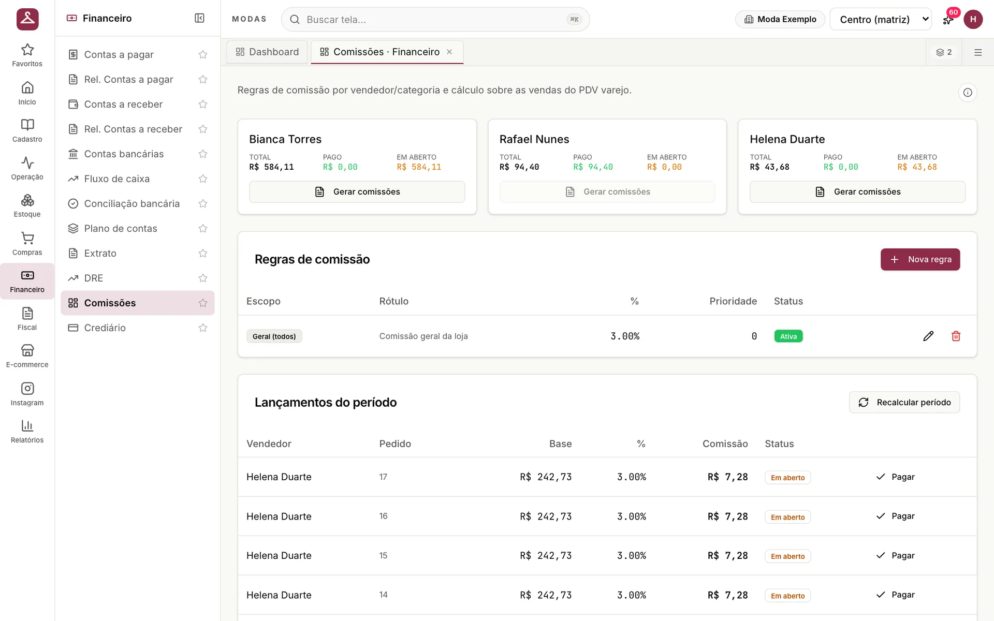Open notifications with the 60 badge

pyautogui.click(x=948, y=19)
